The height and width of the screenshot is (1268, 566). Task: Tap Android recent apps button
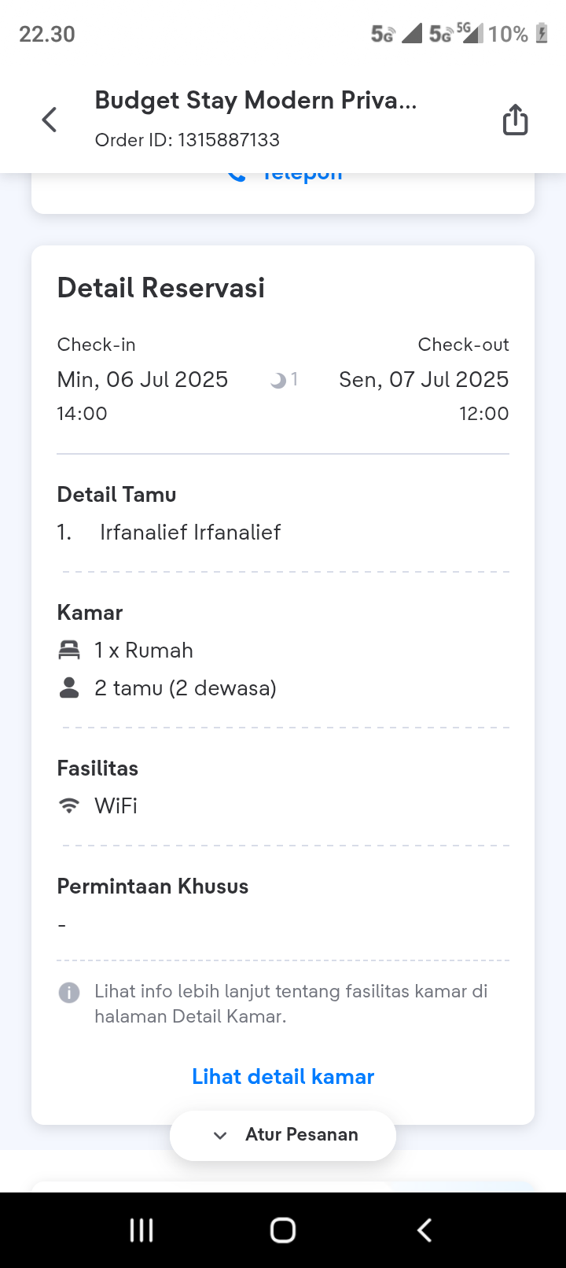click(141, 1230)
